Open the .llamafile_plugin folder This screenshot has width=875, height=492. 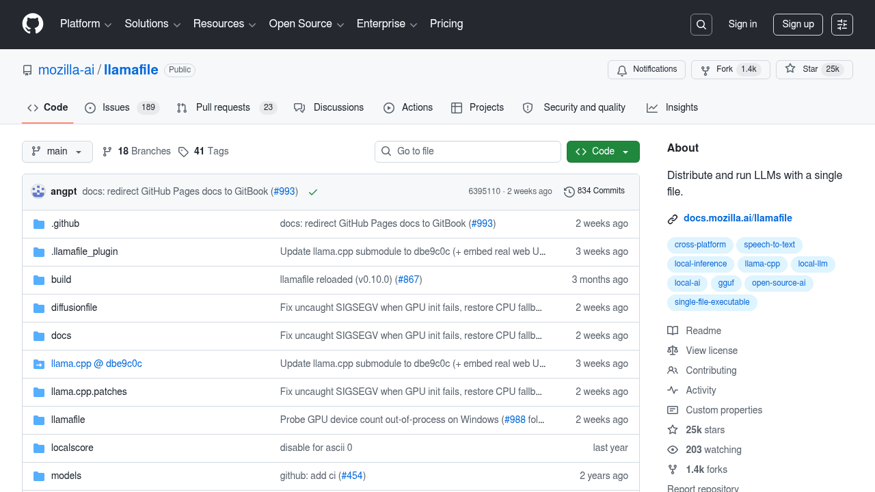click(x=85, y=252)
